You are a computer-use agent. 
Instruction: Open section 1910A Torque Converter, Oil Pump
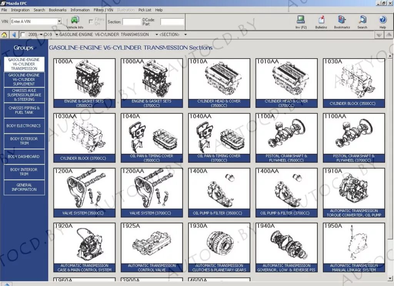click(x=354, y=193)
